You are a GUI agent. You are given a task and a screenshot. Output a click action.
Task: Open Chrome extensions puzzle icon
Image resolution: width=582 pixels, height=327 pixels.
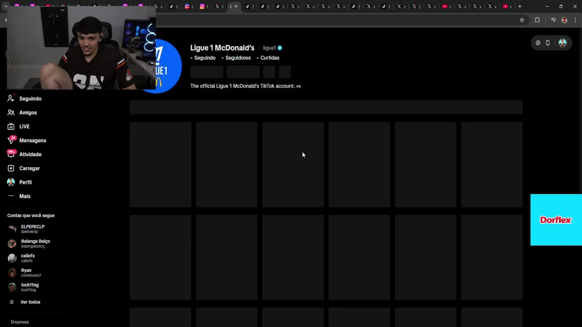tap(537, 20)
